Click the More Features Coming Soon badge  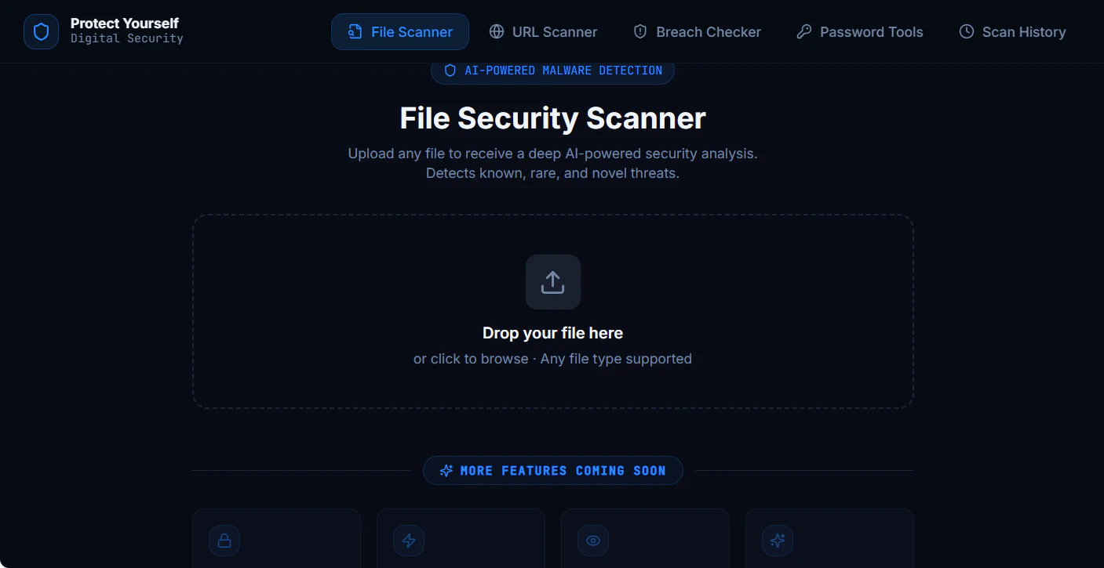tap(552, 470)
